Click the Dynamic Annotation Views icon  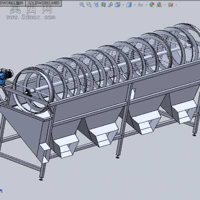tap(110, 4)
